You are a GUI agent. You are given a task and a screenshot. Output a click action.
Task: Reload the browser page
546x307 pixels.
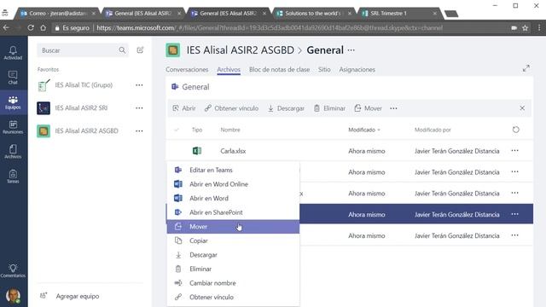pos(31,28)
